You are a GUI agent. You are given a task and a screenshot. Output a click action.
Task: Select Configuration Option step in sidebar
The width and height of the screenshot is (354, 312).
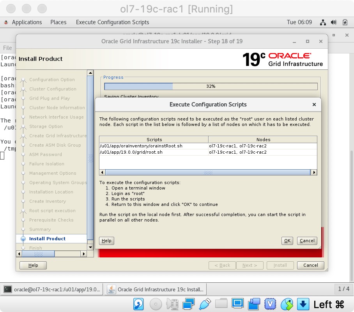[x=52, y=80]
